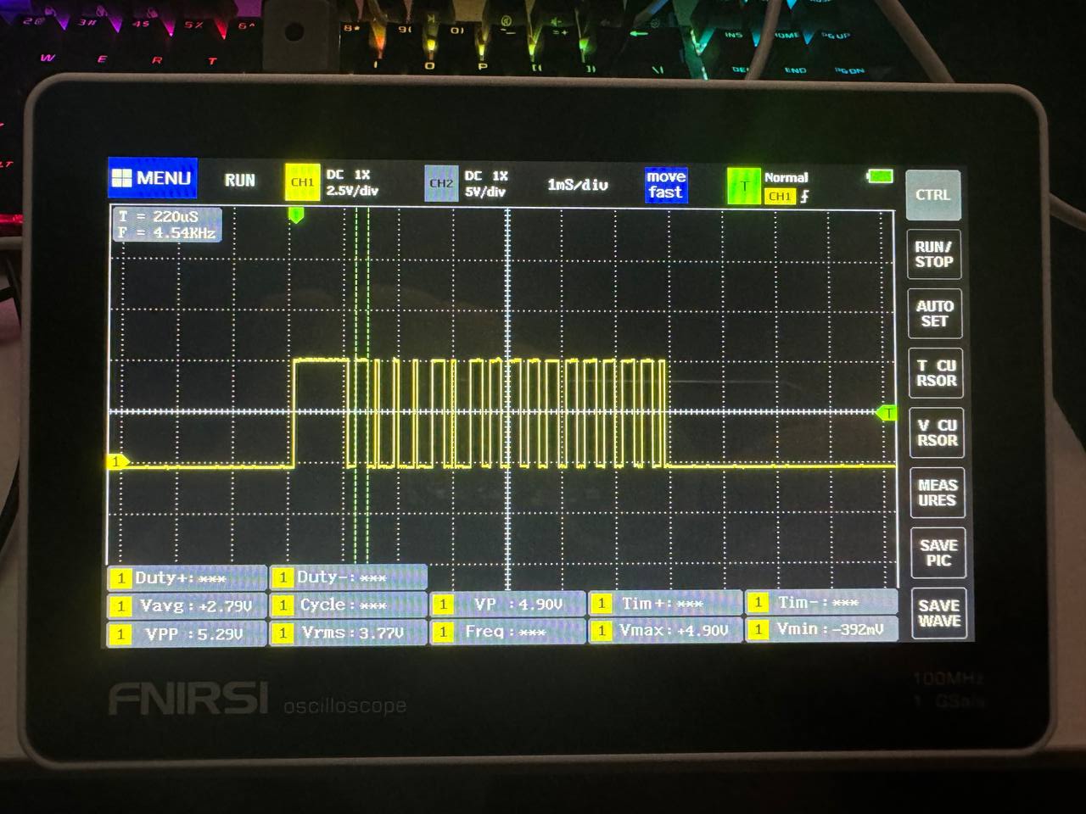The image size is (1086, 814).
Task: Open the Normal trigger mode setting
Action: tap(786, 177)
